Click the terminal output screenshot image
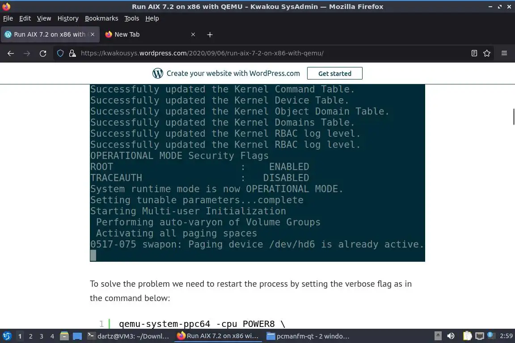Viewport: 515px width, 343px height. pyautogui.click(x=257, y=173)
